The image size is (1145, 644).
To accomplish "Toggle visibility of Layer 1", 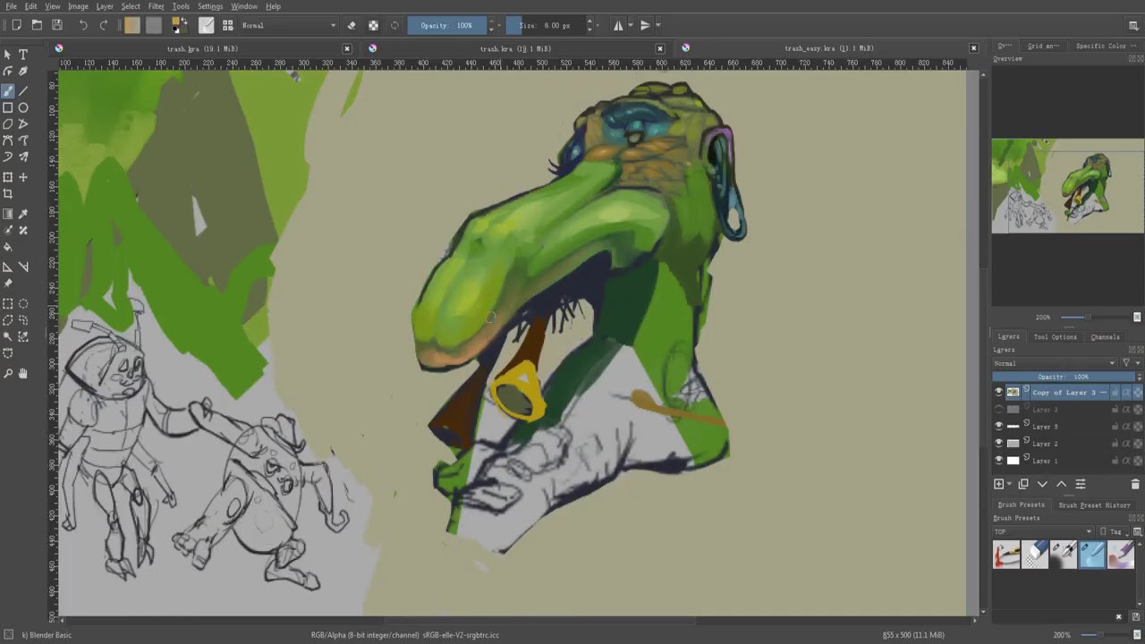I will (x=998, y=461).
